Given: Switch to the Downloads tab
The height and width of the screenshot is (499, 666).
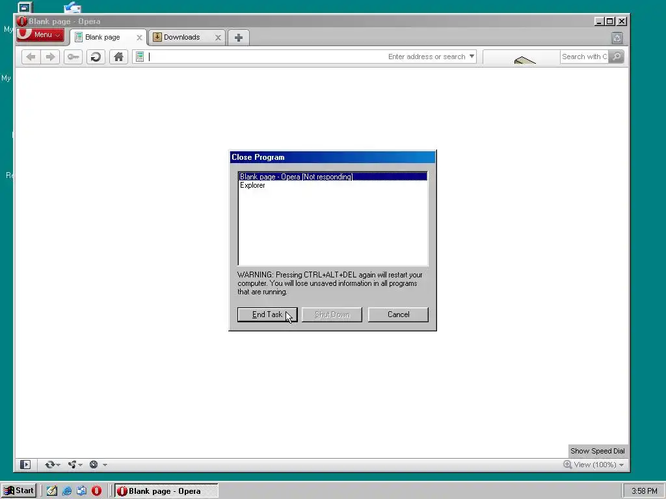Looking at the screenshot, I should [x=181, y=37].
